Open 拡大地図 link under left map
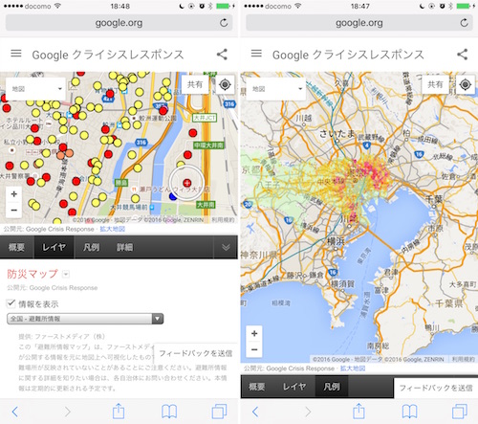This screenshot has width=478, height=424. coord(113,229)
